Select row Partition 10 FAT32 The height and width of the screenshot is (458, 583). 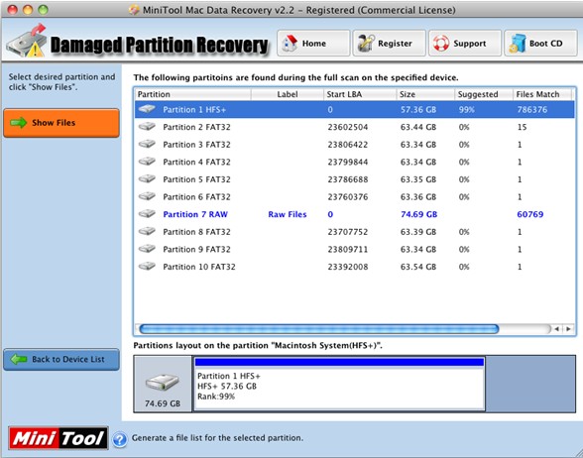click(354, 267)
